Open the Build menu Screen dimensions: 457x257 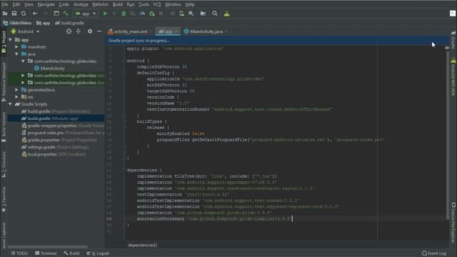tap(118, 4)
